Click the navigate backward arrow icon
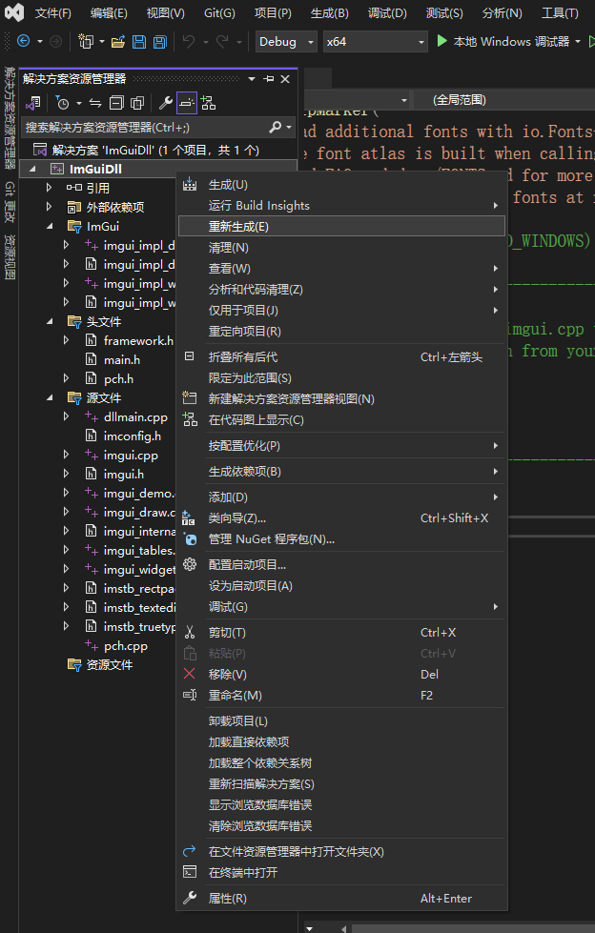The image size is (595, 933). coord(23,41)
